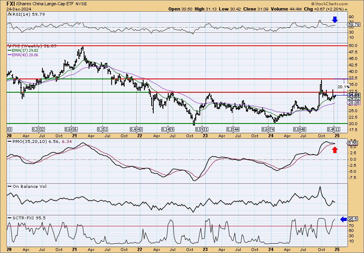Click the Low 30.42 value
Viewport: 364px width, 253px height.
[230, 9]
